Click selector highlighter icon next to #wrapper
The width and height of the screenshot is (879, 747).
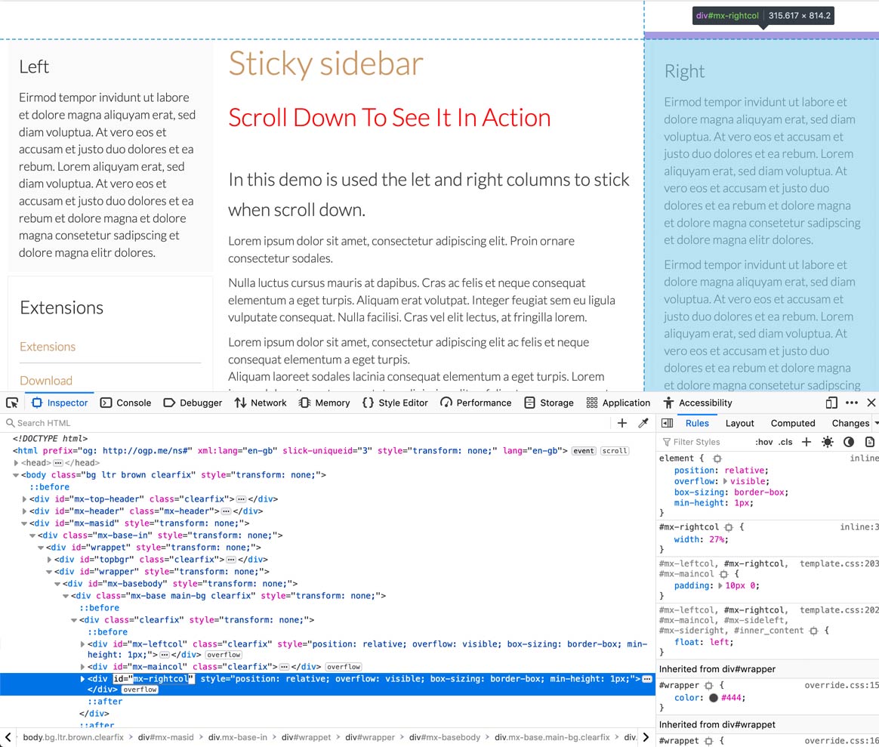(708, 685)
